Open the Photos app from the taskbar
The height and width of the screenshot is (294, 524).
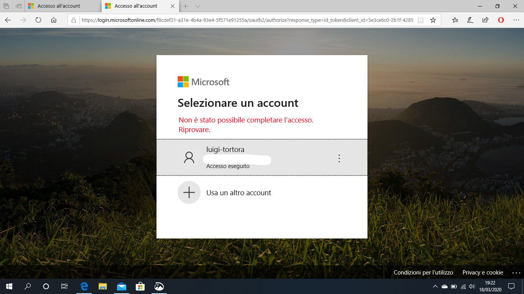(x=159, y=286)
